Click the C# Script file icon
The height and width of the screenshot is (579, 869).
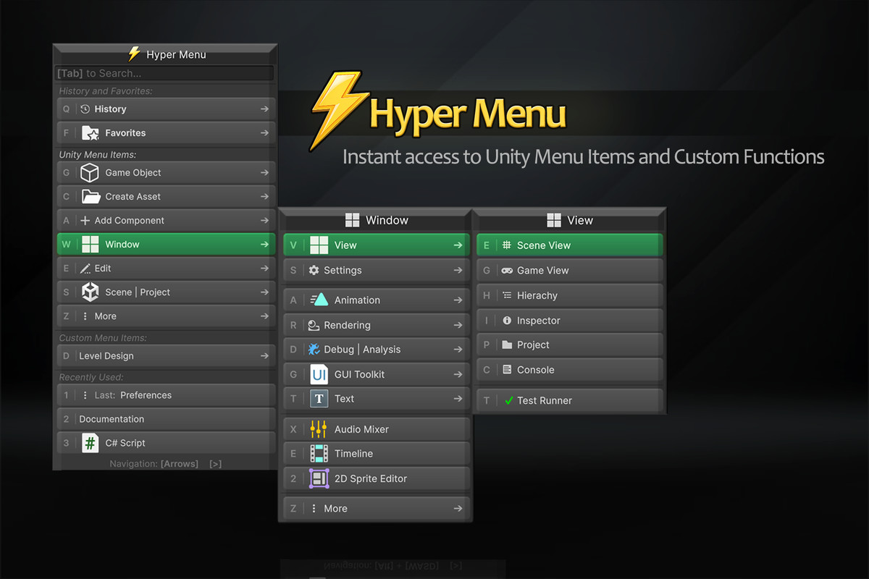pyautogui.click(x=90, y=443)
